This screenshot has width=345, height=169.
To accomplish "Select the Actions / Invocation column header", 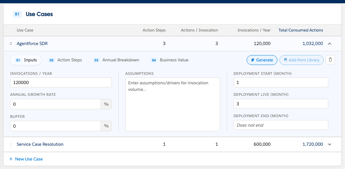I will tap(199, 30).
